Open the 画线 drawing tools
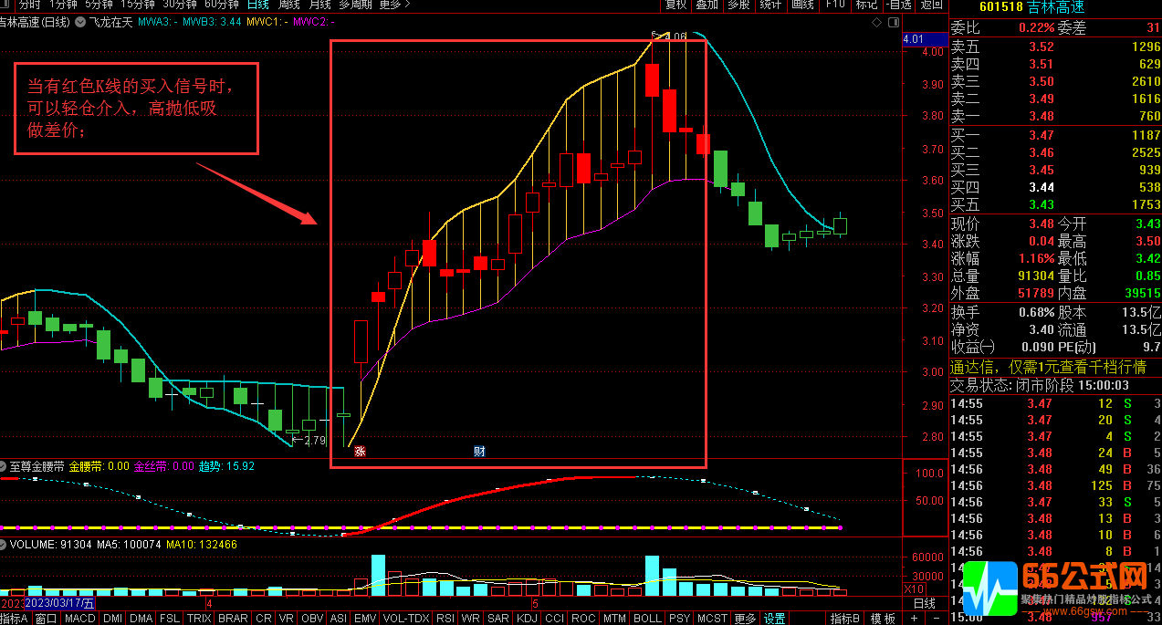Viewport: 1162px width, 625px height. [801, 5]
